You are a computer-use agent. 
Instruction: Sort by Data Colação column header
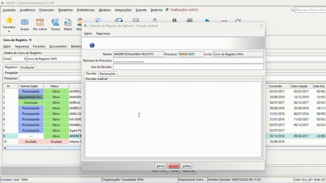(301, 86)
